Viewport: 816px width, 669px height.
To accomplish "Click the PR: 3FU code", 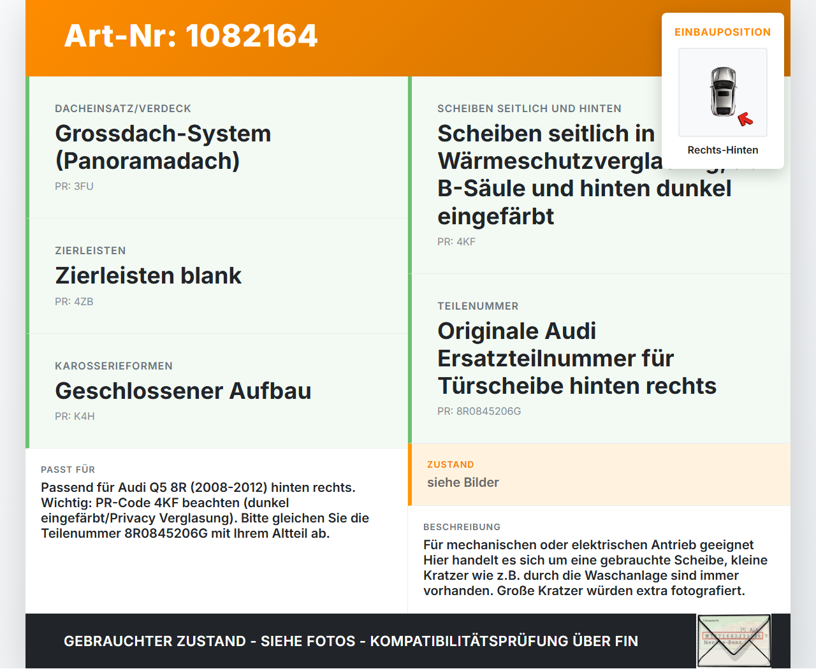I will [x=74, y=186].
